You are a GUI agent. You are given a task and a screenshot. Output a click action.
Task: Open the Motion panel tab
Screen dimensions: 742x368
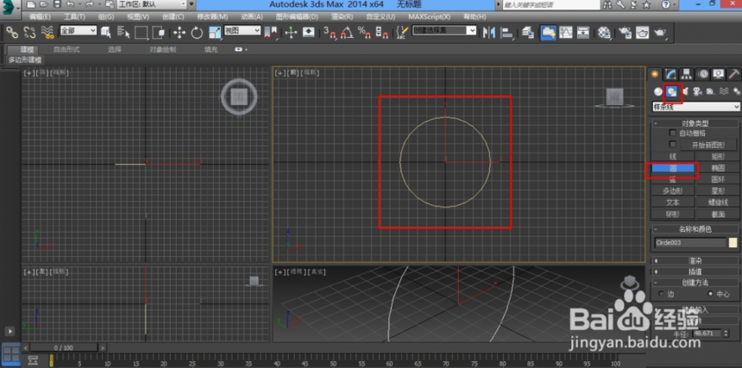point(702,74)
